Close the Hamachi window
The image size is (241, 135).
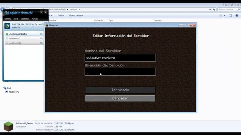click(46, 12)
